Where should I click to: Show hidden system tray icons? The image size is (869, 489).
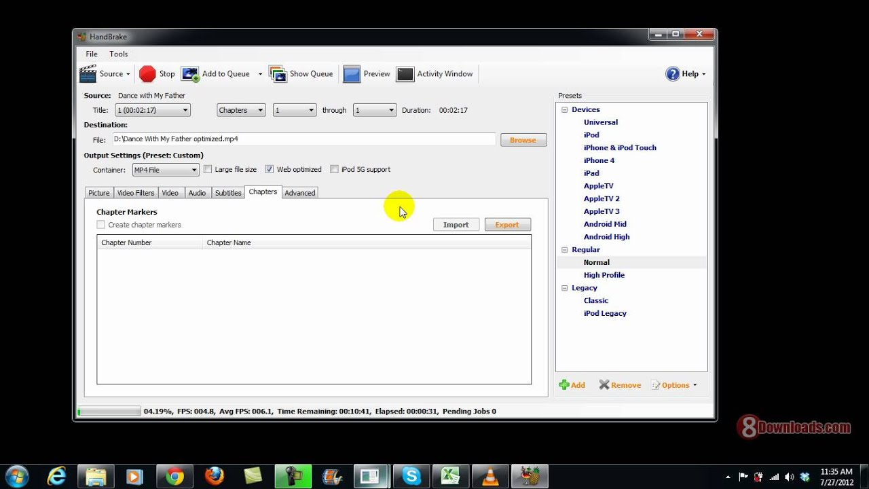tap(728, 477)
